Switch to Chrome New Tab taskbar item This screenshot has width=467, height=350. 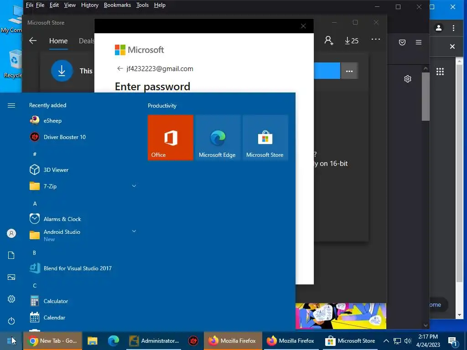click(52, 341)
